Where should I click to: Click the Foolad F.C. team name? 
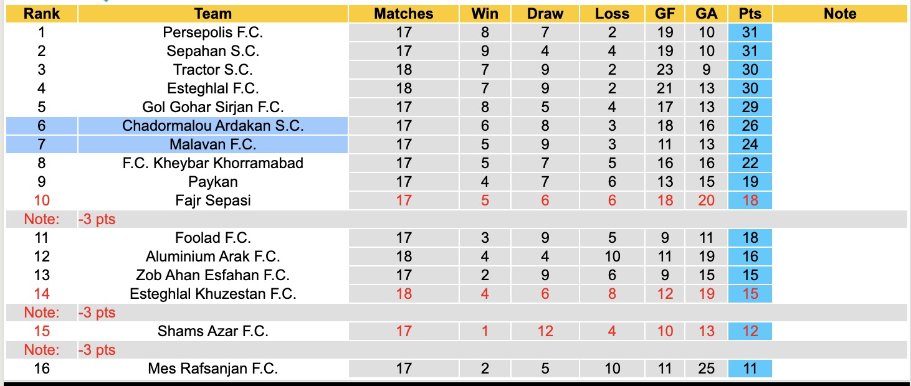(212, 238)
